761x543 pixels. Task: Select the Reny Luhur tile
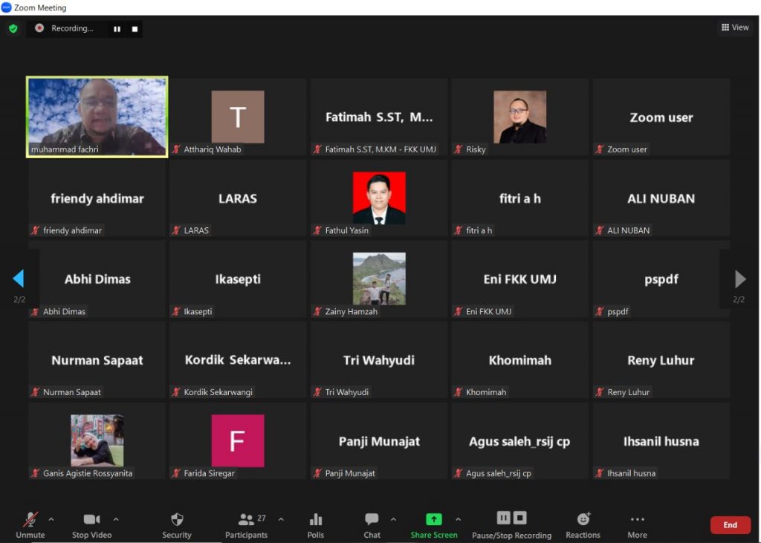tap(661, 360)
